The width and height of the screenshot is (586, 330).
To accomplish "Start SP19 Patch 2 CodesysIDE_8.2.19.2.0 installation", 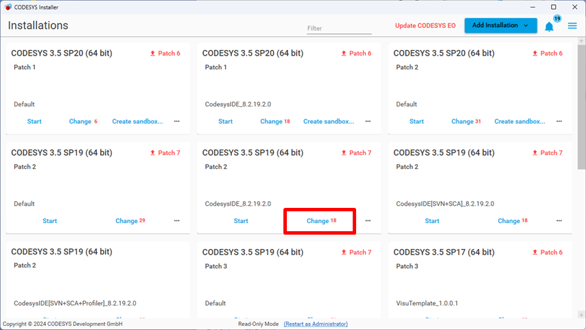I will point(241,220).
